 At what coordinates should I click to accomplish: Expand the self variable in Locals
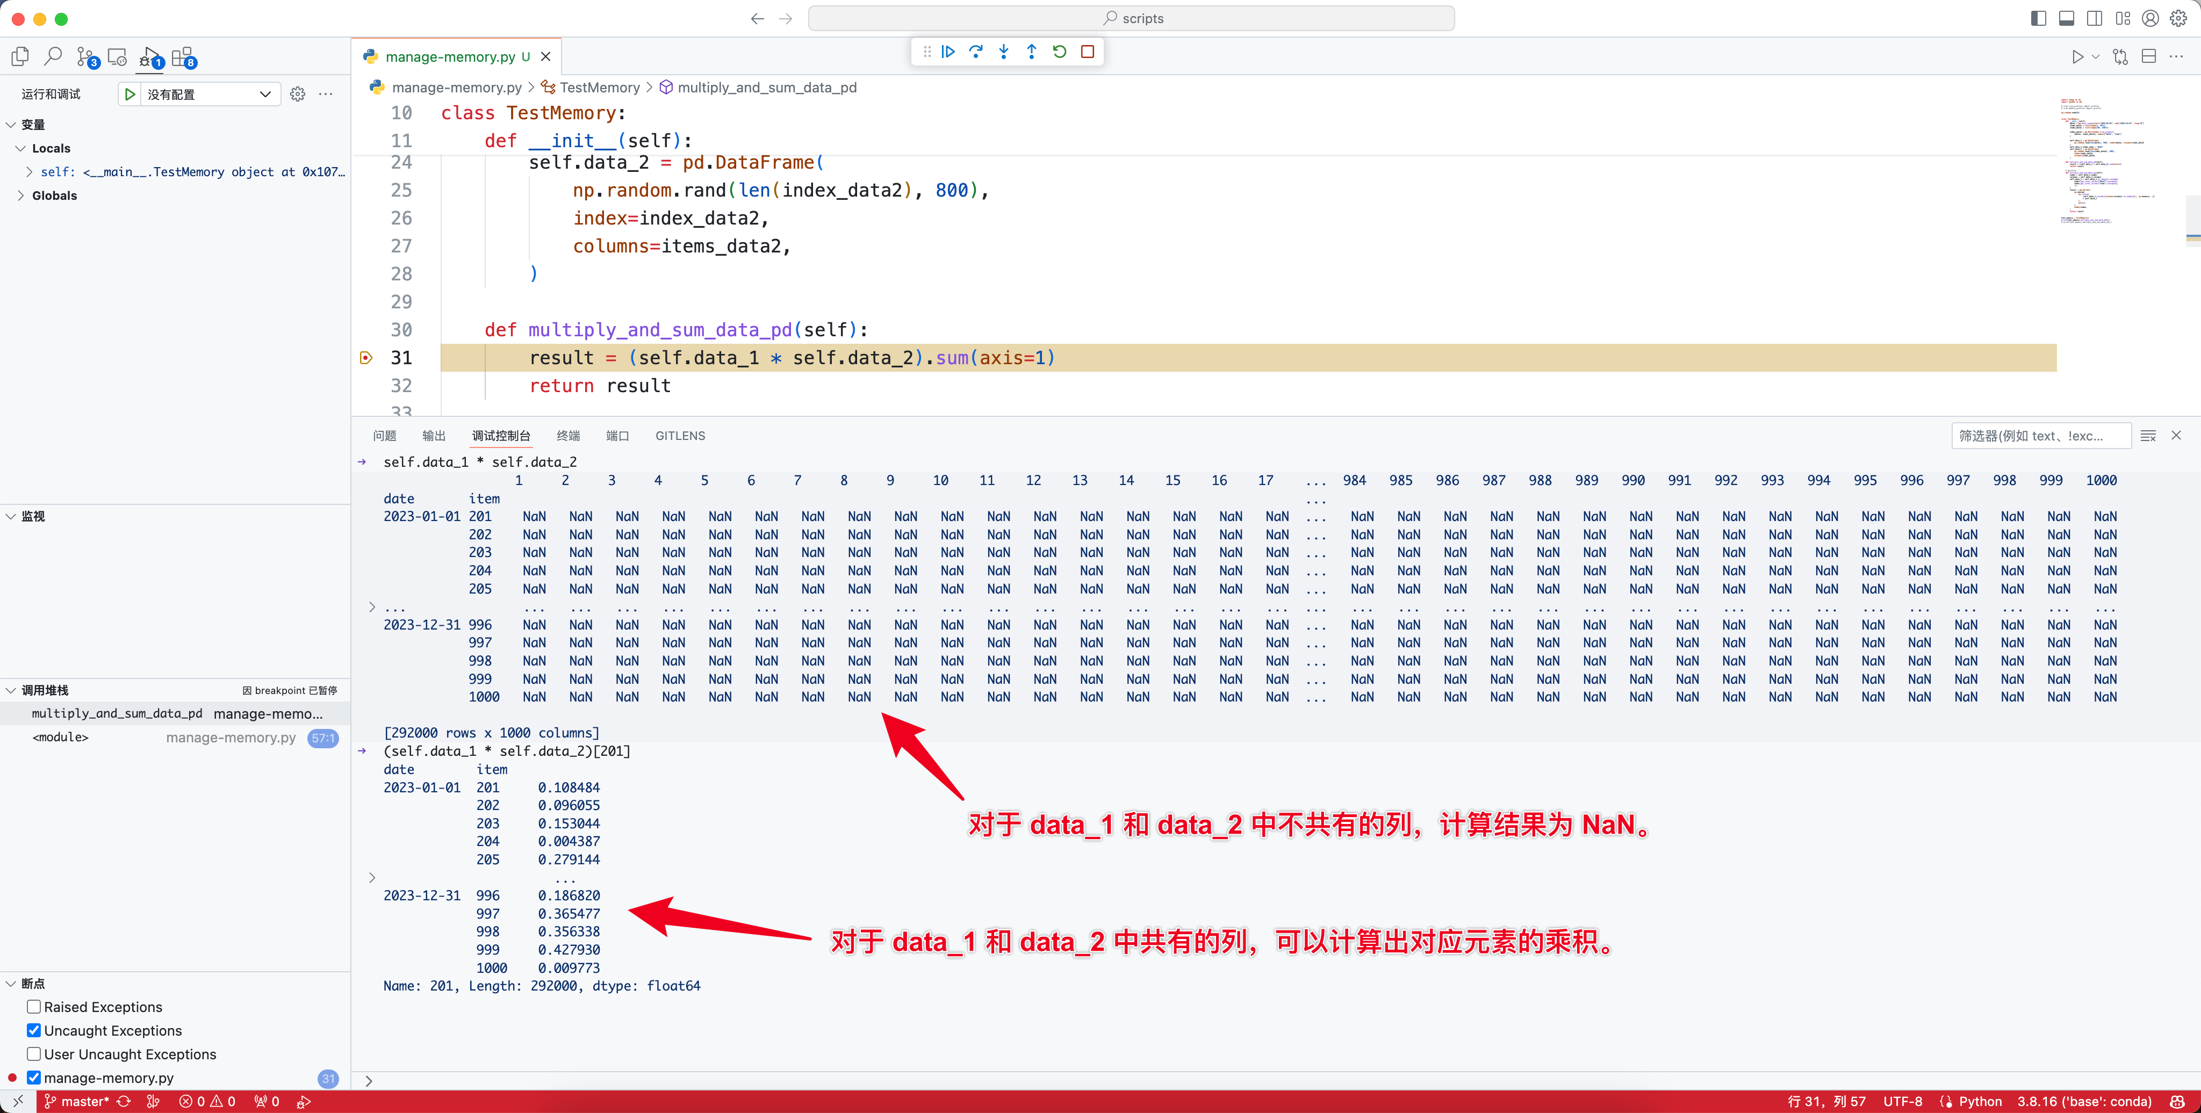coord(30,172)
